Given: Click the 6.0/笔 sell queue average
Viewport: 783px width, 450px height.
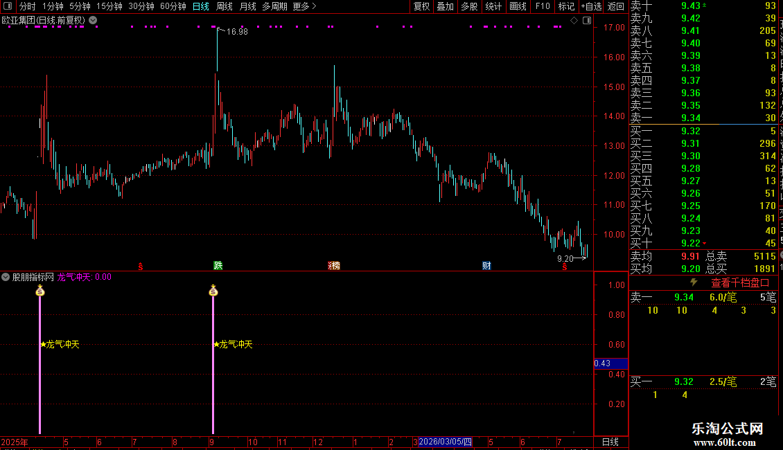Looking at the screenshot, I should [x=723, y=297].
